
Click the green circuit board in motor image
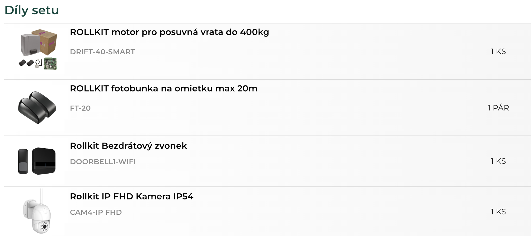pyautogui.click(x=50, y=64)
